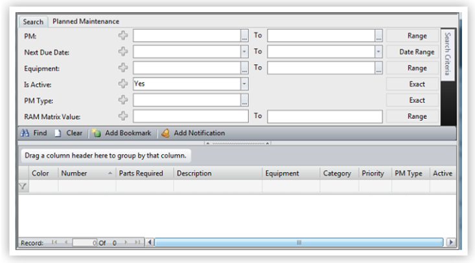Click the plus icon beside Is Active
Viewport: 475px width, 263px height.
(123, 84)
